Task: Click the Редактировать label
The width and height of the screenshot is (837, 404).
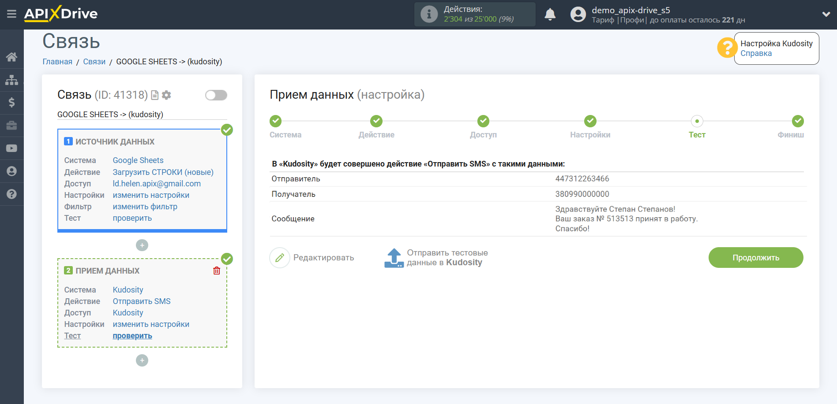Action: [x=324, y=258]
